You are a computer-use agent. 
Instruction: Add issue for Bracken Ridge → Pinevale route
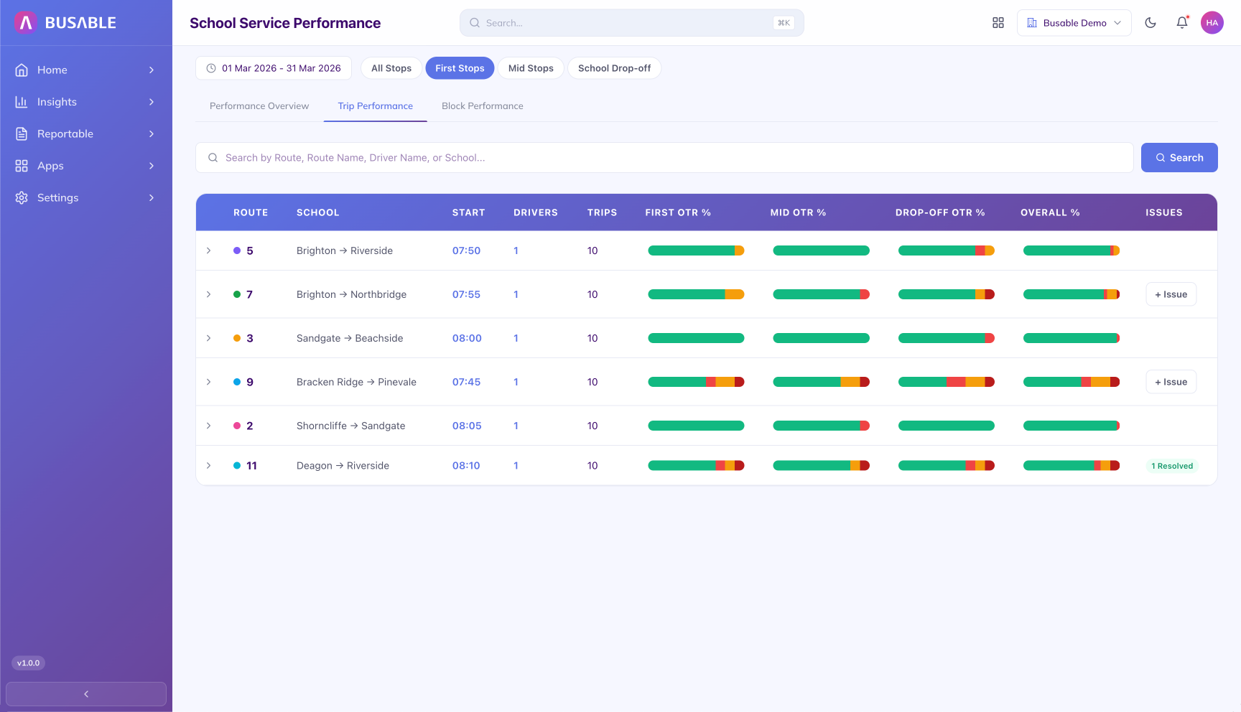(1171, 382)
